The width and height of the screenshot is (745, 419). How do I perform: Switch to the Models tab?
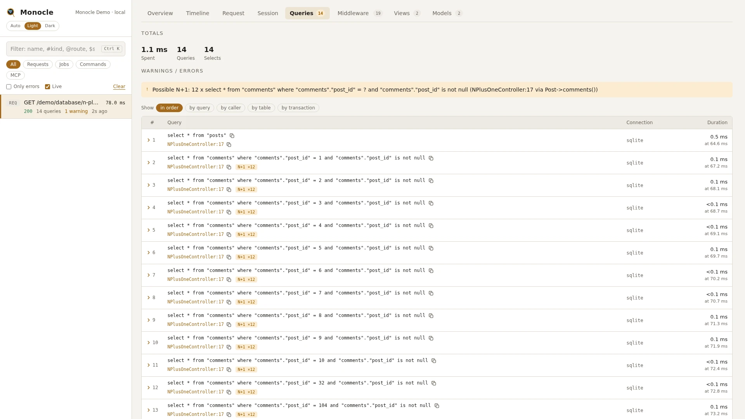coord(447,13)
